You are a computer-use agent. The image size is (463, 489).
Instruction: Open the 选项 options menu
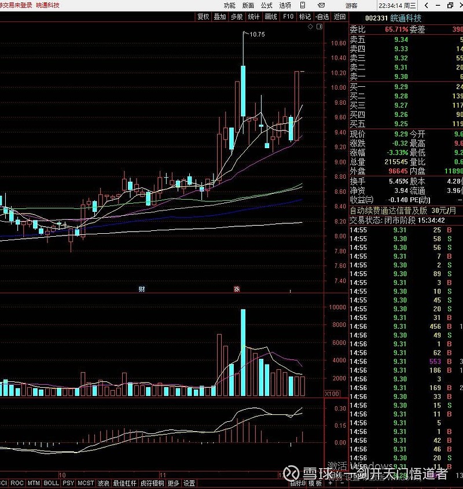click(285, 5)
